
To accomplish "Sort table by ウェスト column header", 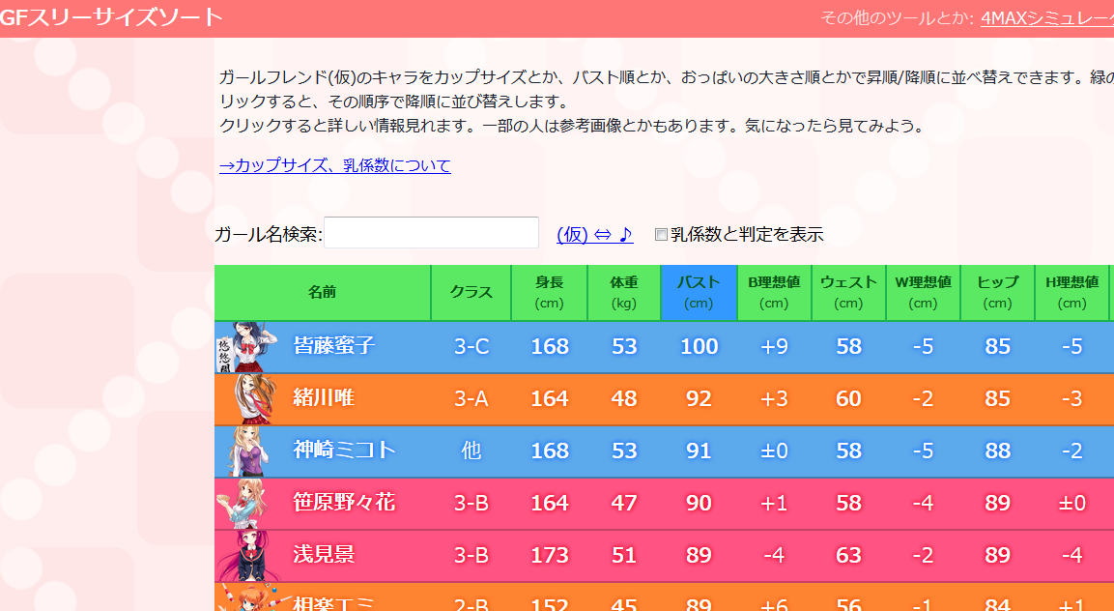I will [848, 292].
